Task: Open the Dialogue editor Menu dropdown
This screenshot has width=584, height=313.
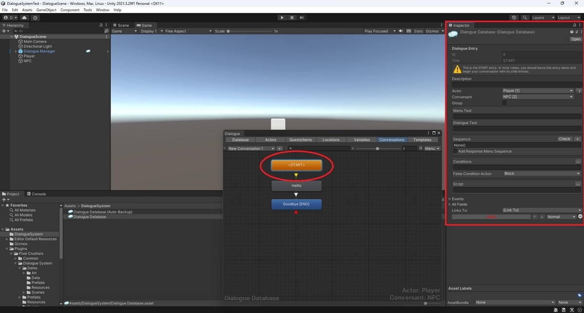Action: pyautogui.click(x=432, y=148)
